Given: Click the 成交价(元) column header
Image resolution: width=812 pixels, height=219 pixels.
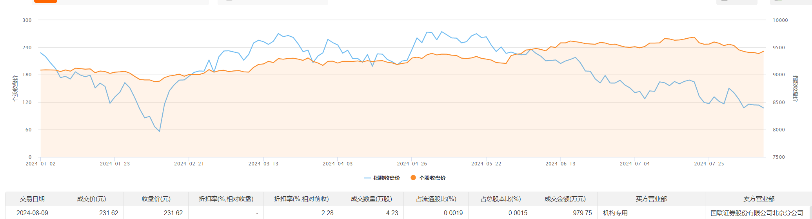Looking at the screenshot, I should (x=91, y=199).
